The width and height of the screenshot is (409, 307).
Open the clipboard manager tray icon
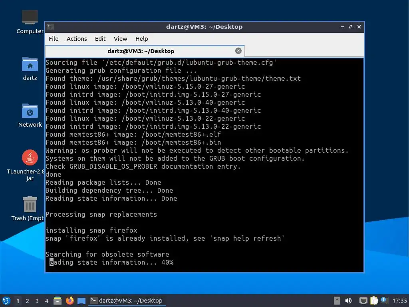(x=374, y=301)
